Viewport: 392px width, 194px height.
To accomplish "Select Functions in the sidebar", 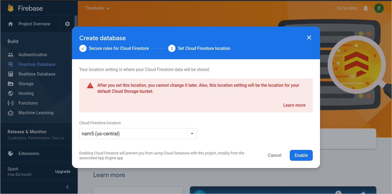I will [x=28, y=103].
